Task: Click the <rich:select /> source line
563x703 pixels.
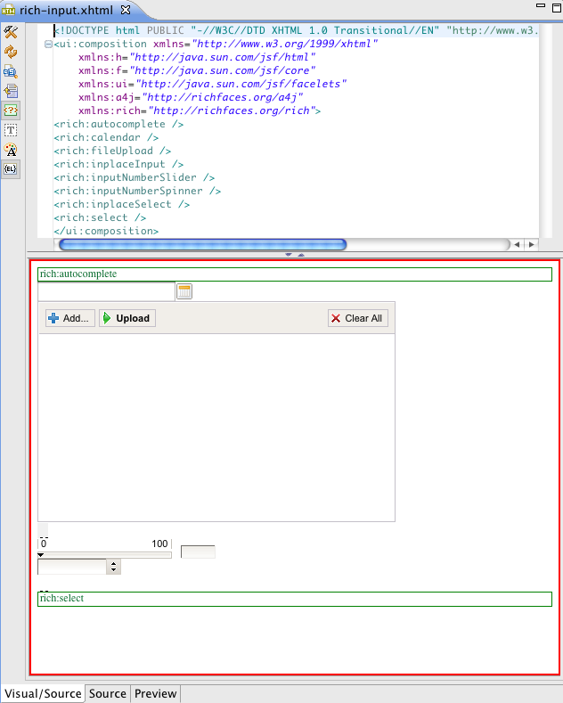Action: pyautogui.click(x=100, y=218)
